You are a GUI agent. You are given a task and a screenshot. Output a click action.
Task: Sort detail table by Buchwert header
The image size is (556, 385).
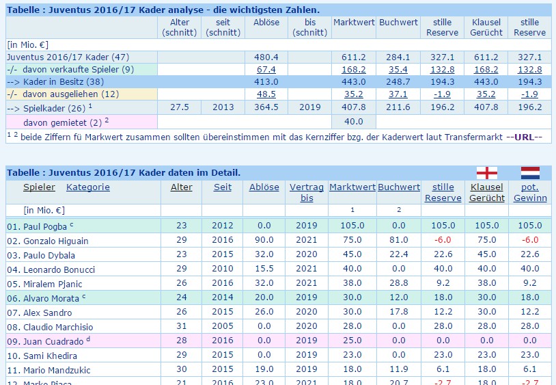coord(399,187)
